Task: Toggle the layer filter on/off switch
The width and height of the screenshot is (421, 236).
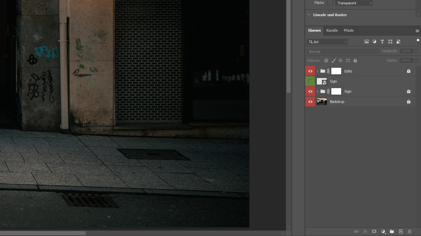Action: coord(418,42)
